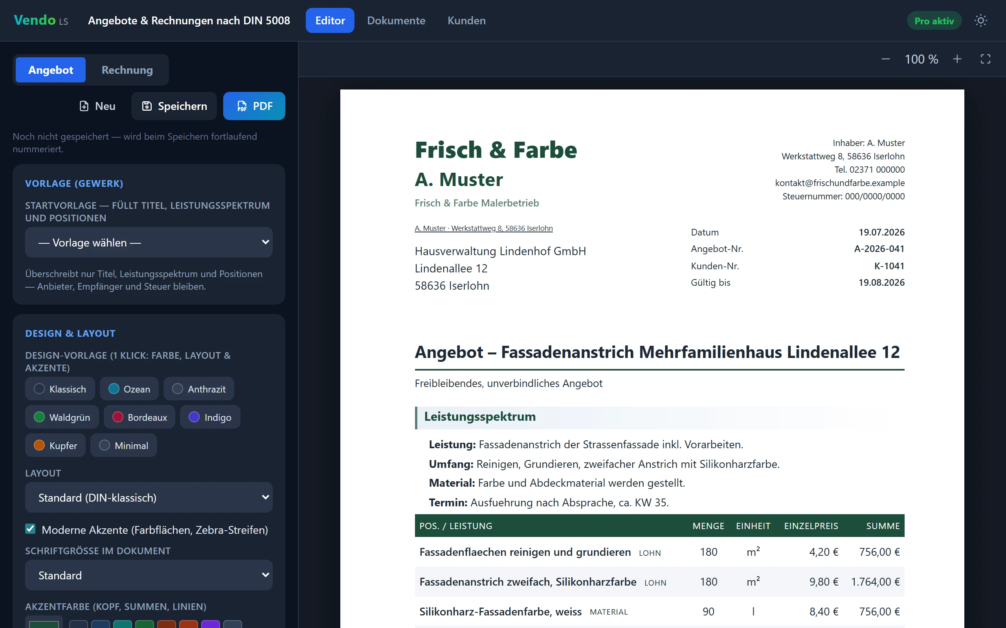Viewport: 1006px width, 628px height.
Task: Click the Leistungsspektrum section heading
Action: tap(480, 416)
